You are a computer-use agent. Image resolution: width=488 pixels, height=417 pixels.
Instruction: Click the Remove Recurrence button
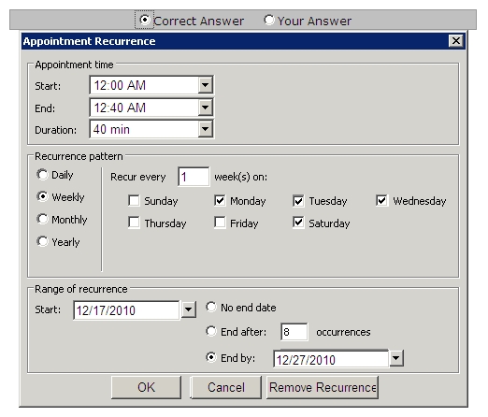click(323, 387)
